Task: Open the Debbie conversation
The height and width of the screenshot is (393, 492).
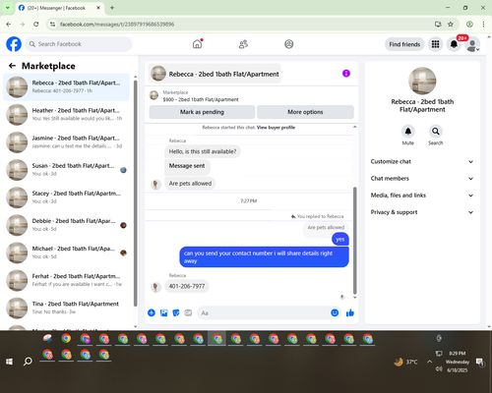Action: (67, 225)
